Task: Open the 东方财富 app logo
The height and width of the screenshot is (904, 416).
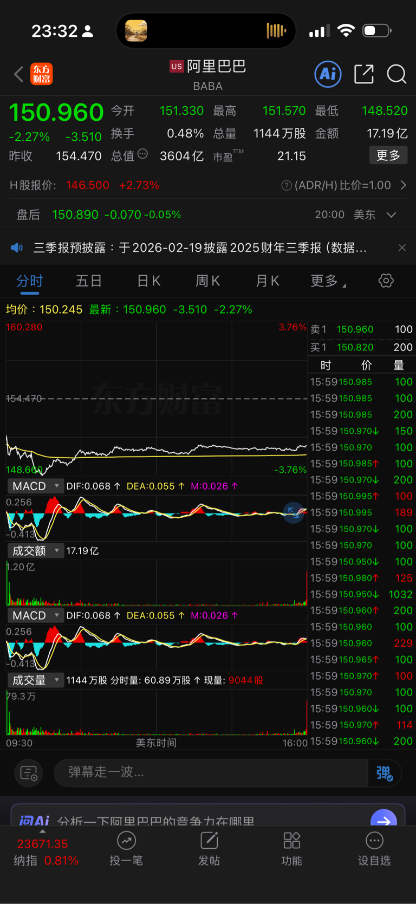Action: click(42, 74)
